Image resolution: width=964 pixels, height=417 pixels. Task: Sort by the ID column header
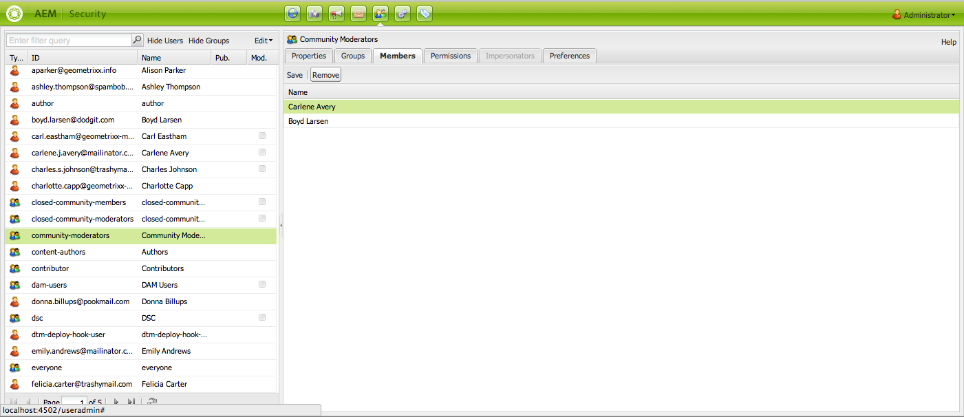(x=83, y=58)
